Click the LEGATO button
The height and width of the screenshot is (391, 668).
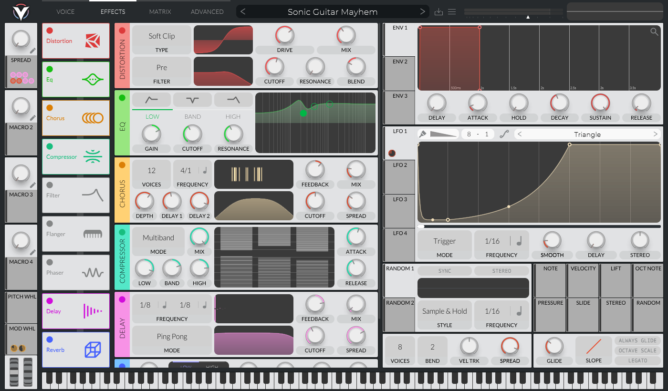tap(638, 360)
